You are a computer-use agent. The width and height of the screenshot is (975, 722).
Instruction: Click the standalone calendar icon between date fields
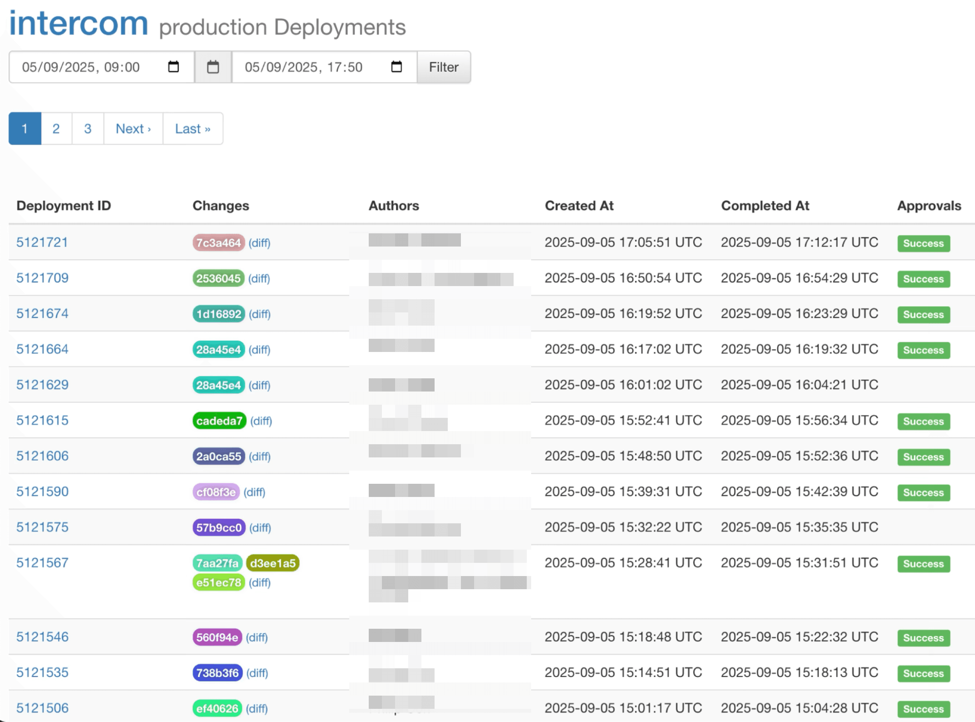(x=213, y=67)
